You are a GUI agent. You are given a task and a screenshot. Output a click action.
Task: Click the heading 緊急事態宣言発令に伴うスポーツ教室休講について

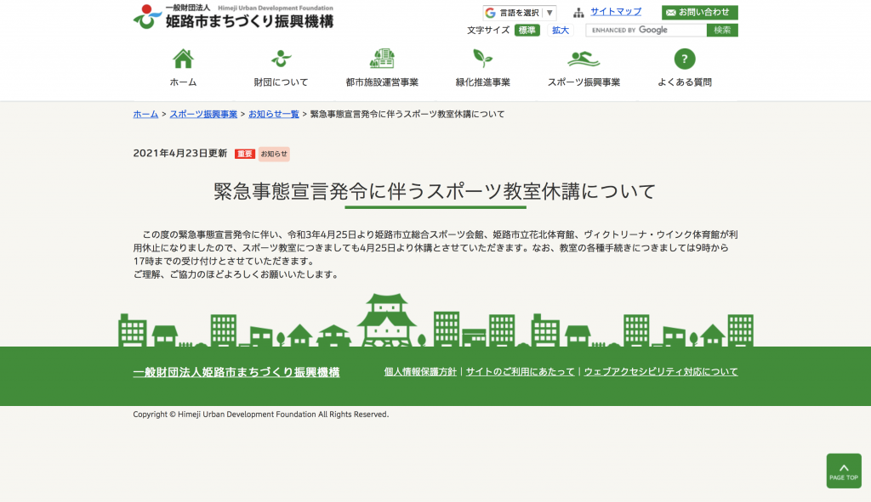tap(435, 191)
